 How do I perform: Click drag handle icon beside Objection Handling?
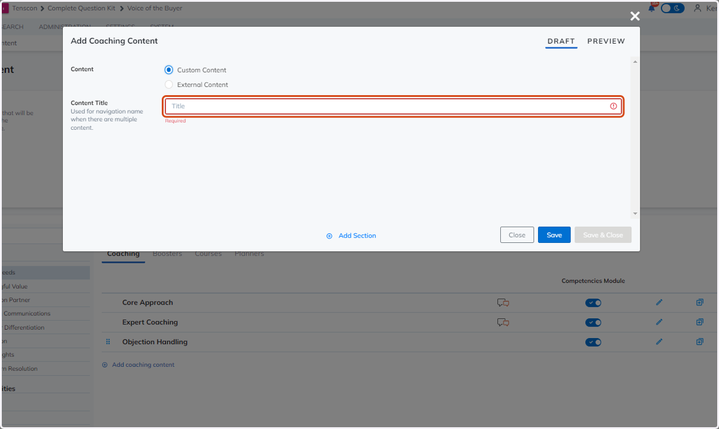[x=108, y=342]
